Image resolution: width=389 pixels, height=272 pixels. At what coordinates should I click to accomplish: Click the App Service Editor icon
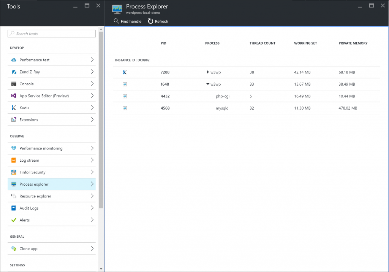coord(13,95)
